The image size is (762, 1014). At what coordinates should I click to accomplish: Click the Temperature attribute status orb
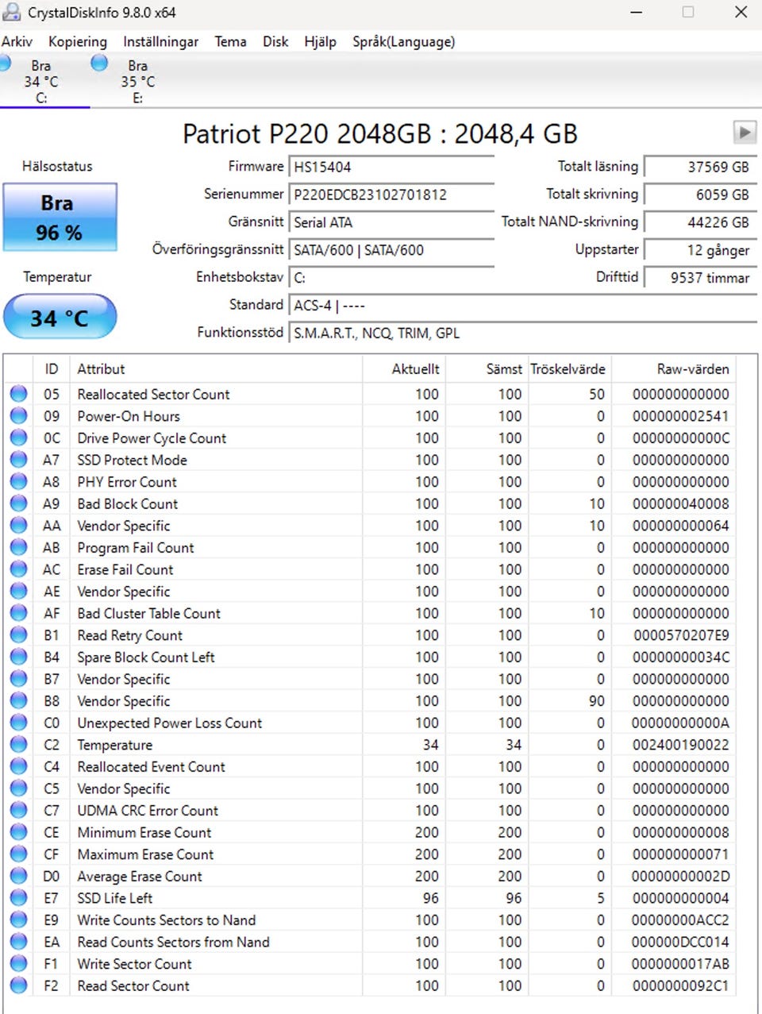(18, 745)
